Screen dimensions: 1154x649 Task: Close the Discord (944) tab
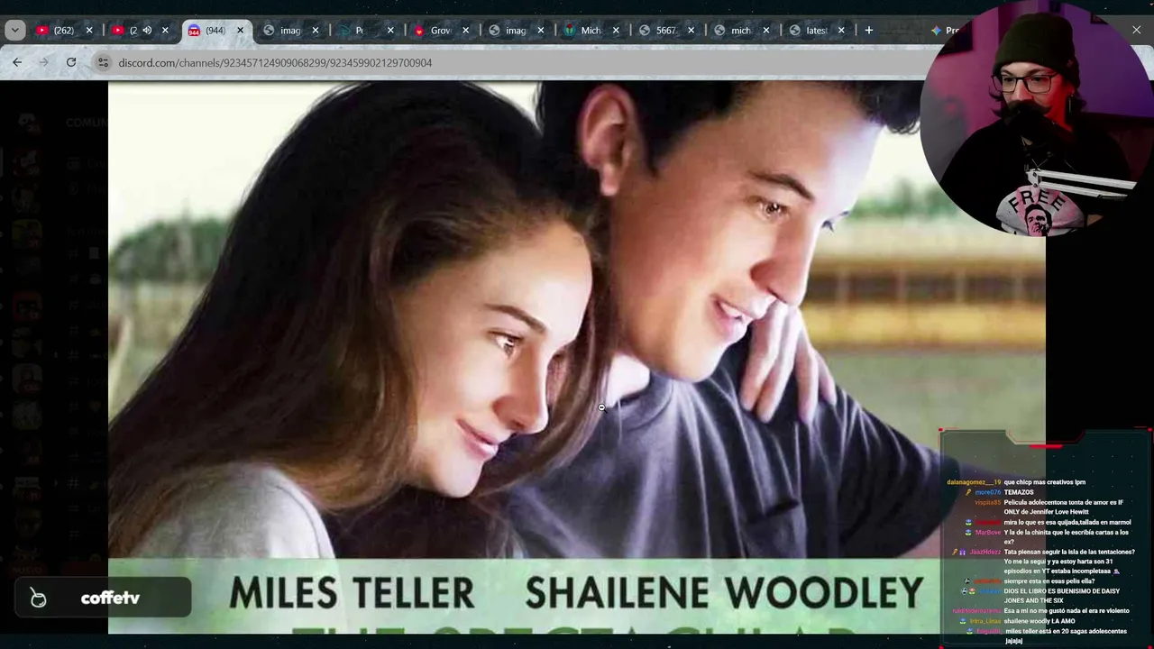[240, 30]
